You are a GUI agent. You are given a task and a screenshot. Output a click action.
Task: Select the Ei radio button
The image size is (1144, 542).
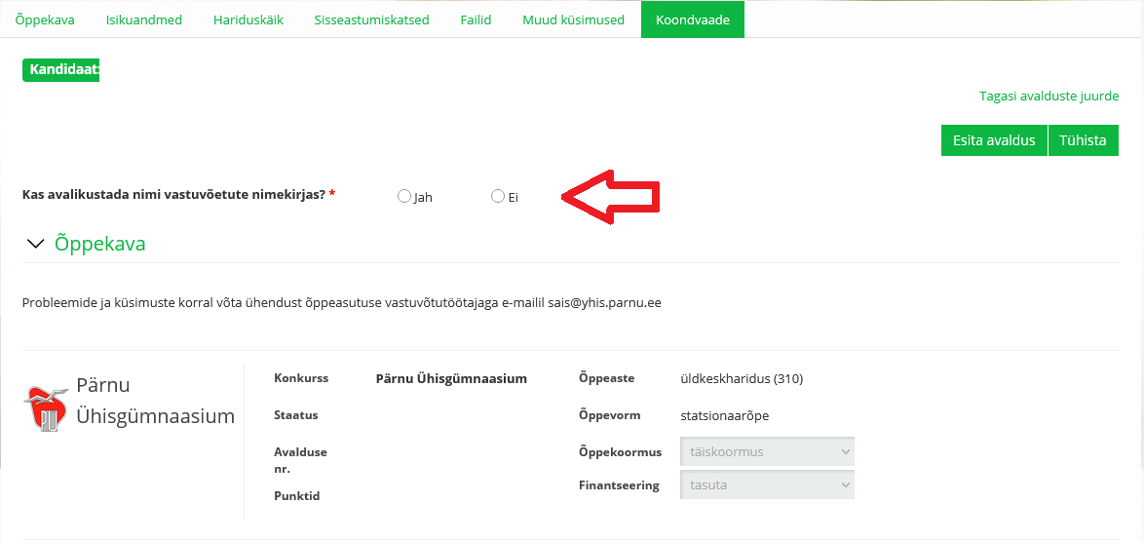498,196
